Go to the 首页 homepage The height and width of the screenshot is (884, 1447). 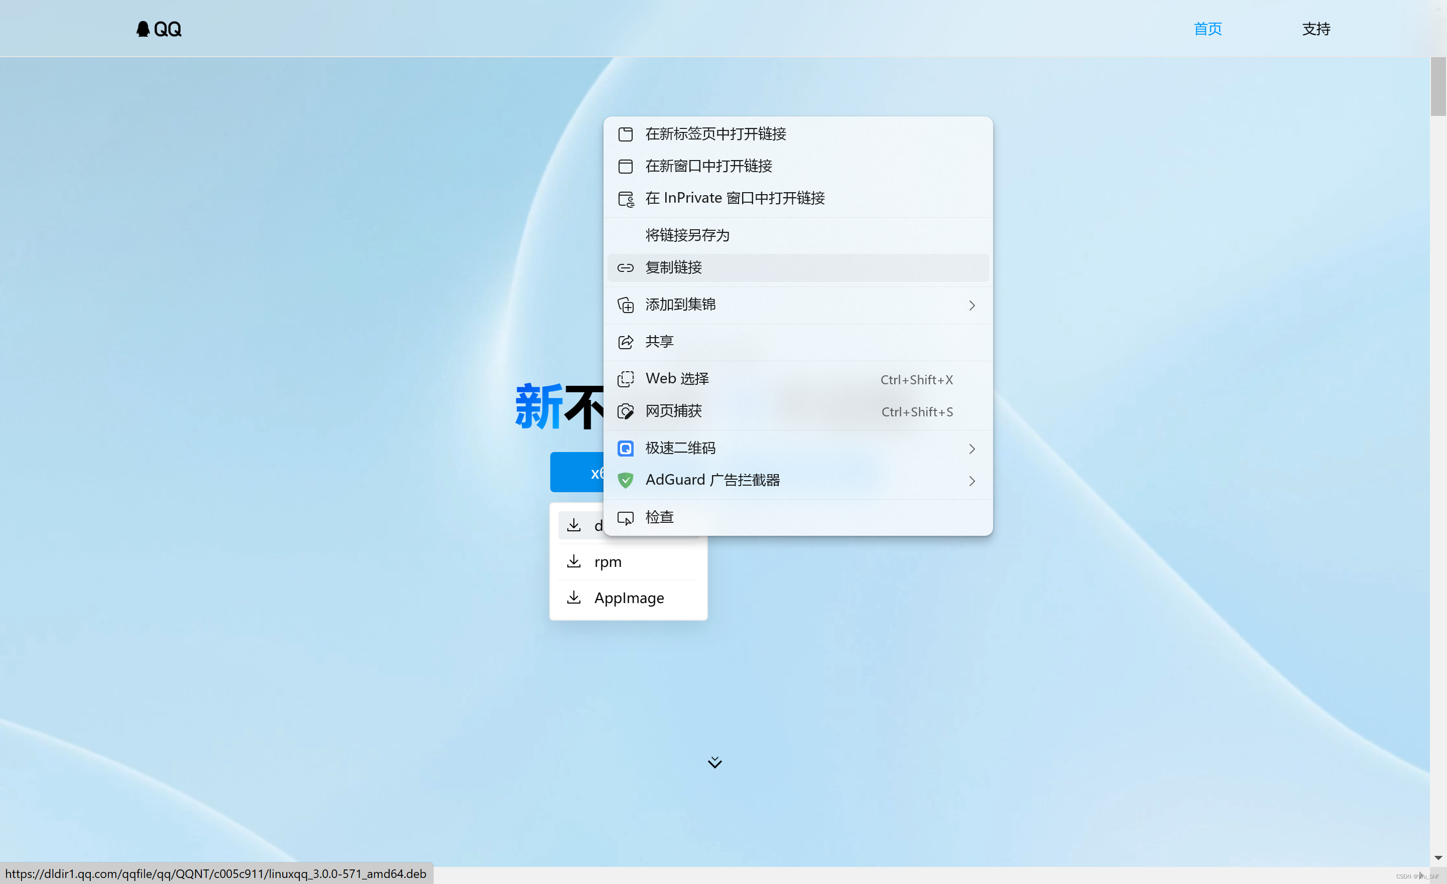click(1208, 28)
